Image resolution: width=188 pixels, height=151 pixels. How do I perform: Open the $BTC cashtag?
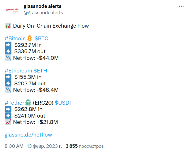(x=41, y=39)
